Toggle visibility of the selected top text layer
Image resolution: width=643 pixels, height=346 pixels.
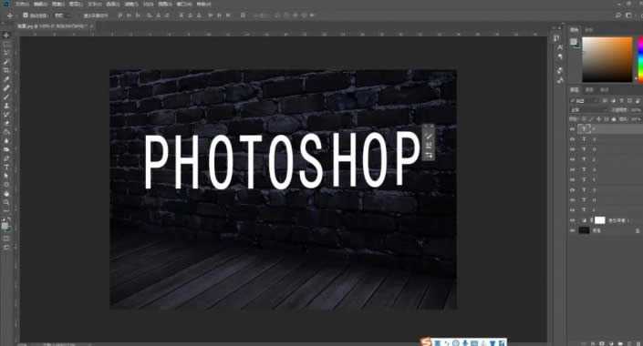[x=573, y=128]
